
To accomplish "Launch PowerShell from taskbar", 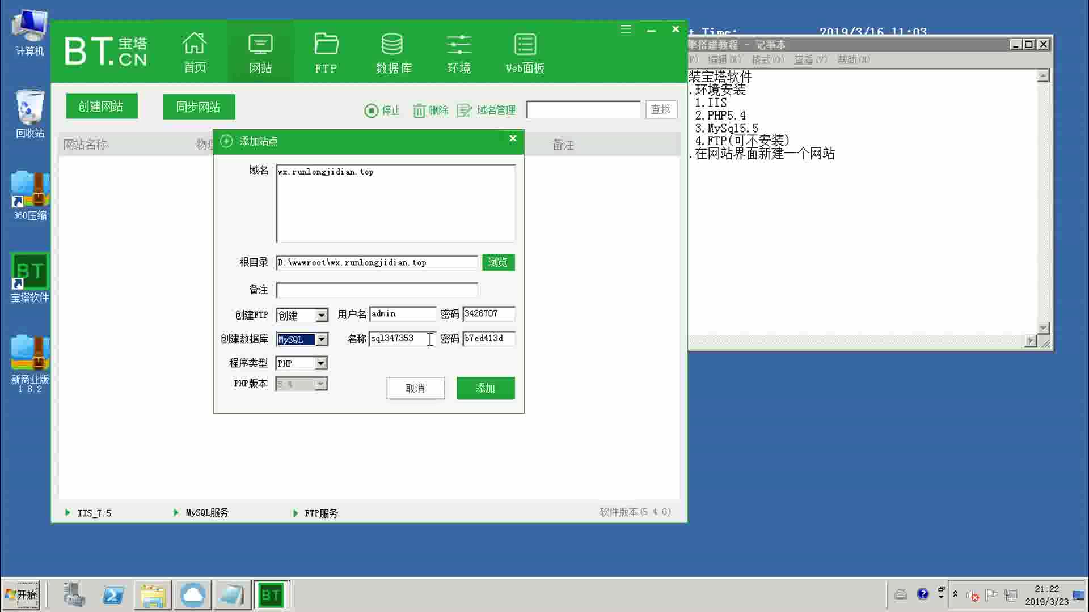I will click(x=113, y=595).
